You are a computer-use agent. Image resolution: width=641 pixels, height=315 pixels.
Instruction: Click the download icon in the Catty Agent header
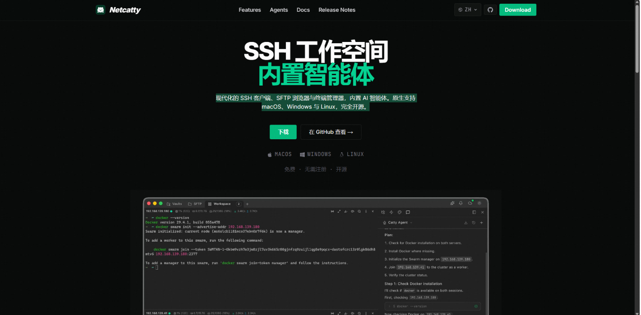[x=466, y=223]
